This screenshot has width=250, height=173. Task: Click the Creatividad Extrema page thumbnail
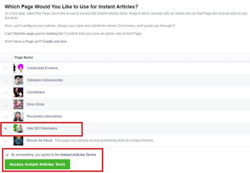pos(18,68)
